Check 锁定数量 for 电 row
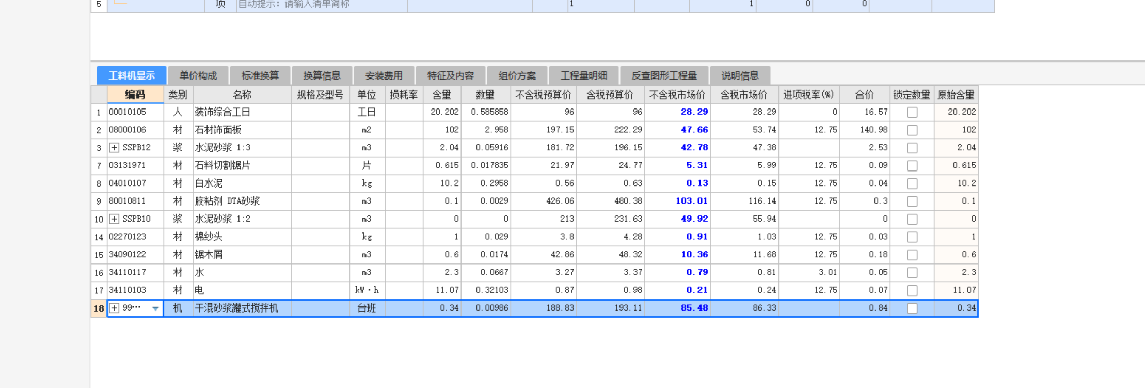Viewport: 1145px width, 388px height. [x=912, y=290]
